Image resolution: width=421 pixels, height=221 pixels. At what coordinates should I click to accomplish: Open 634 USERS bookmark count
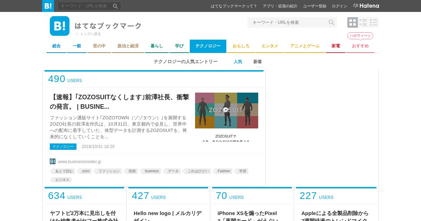(65, 196)
